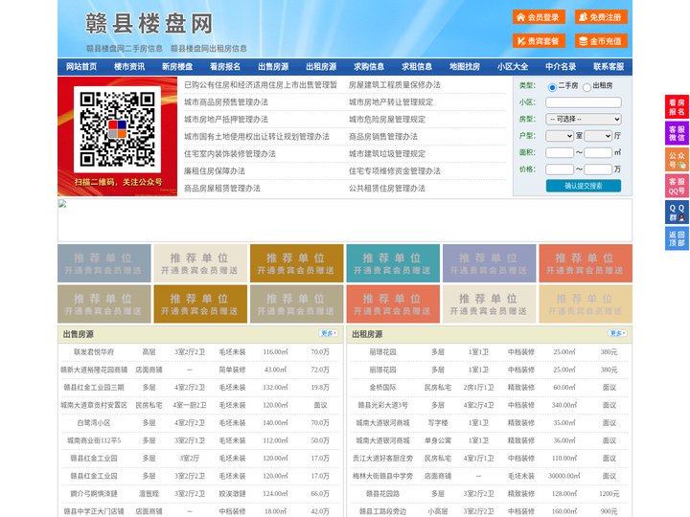The height and width of the screenshot is (517, 690).
Task: Open the 求租信息 navigation item
Action: coord(417,67)
